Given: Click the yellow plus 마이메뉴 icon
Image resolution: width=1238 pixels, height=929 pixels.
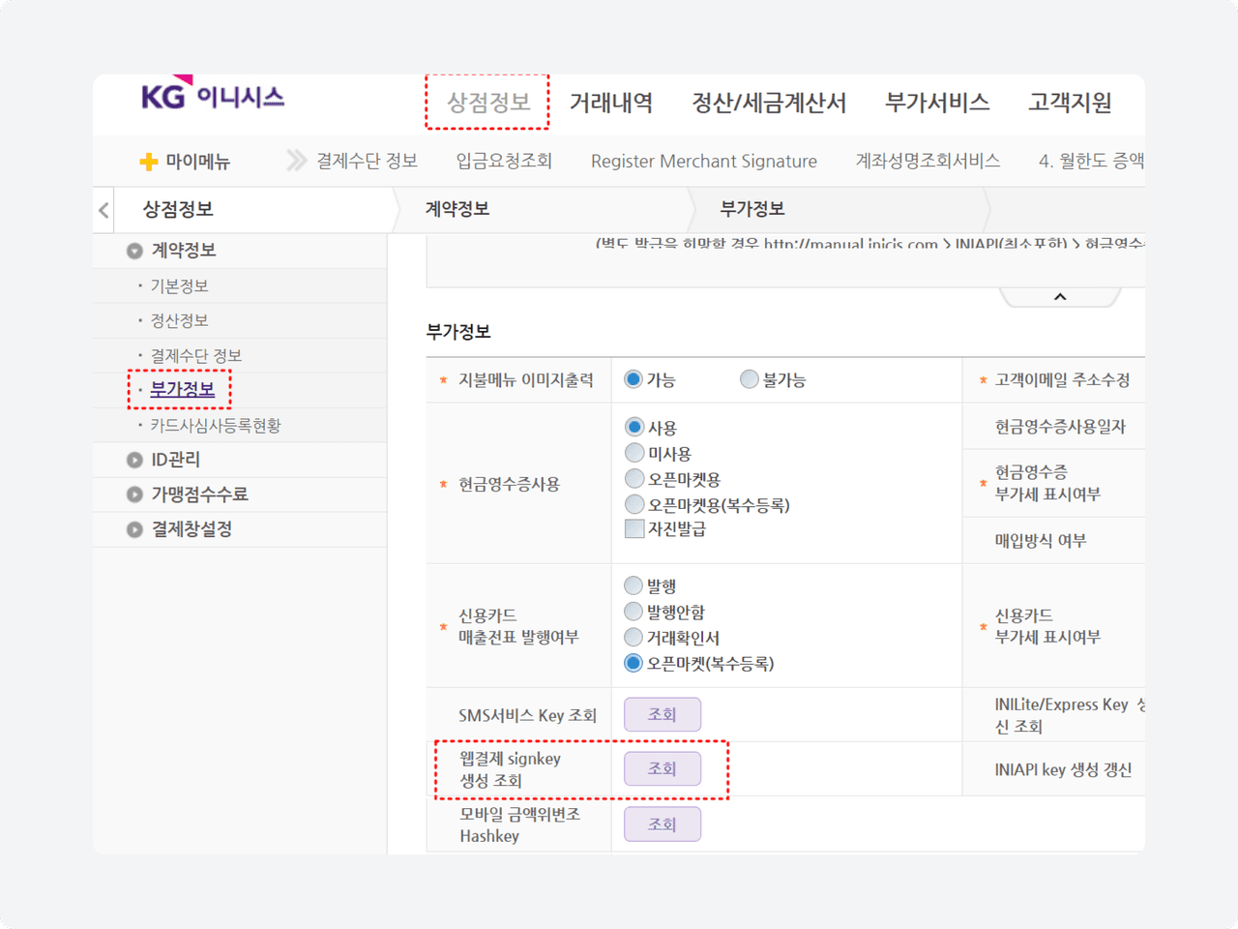Looking at the screenshot, I should click(149, 162).
